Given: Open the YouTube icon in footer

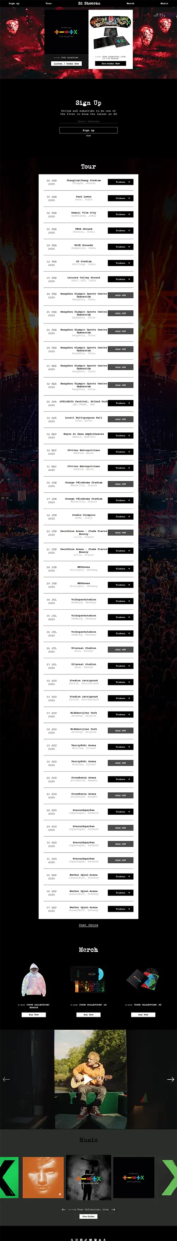Looking at the screenshot, I should click(x=91, y=1240).
